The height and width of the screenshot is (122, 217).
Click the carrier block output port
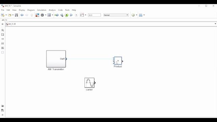(95, 83)
